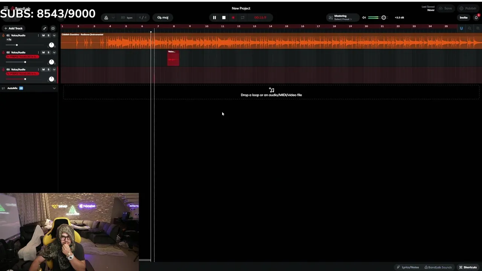Click the add loop or file icon in drop zone
Viewport: 482px width, 271px height.
point(272,90)
